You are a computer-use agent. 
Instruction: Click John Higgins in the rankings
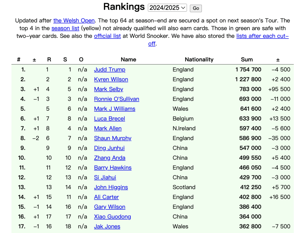coord(111,187)
